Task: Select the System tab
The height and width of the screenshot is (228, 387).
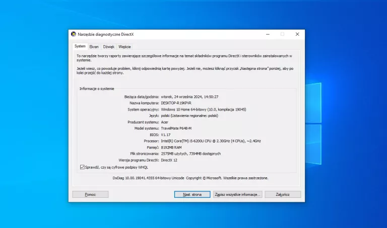Action: [80, 46]
